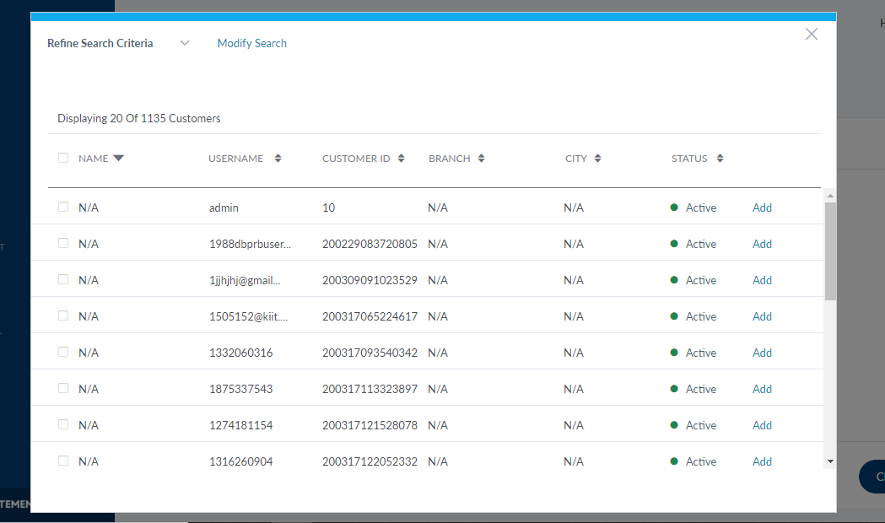The width and height of the screenshot is (885, 523).
Task: Close the customer search dialog
Action: [x=812, y=35]
